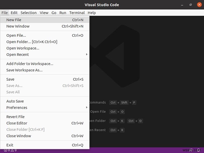Click the R key cap in the recent hint
The image size is (204, 153).
[x=122, y=130]
